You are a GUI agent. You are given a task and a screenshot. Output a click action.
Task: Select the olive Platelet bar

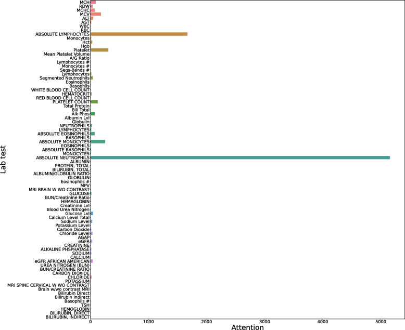point(99,50)
